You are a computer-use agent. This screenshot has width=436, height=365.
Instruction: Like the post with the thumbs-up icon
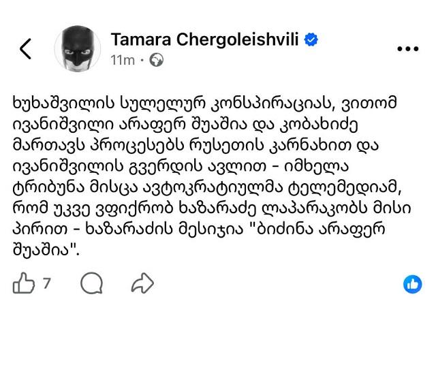pos(24,283)
